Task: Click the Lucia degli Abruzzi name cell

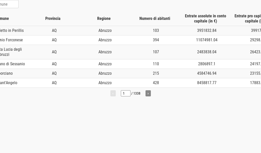Action: 11,52
